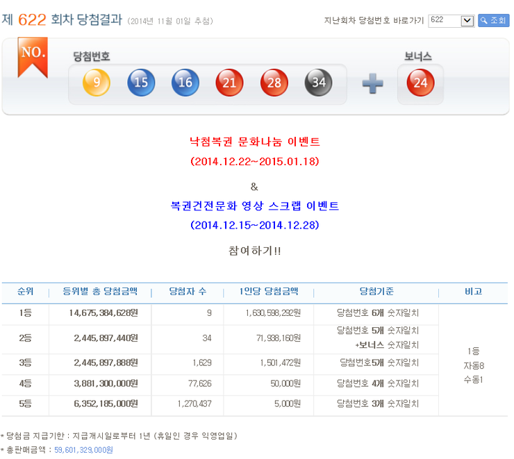Click the +보너스 숫자일치 text
Viewport: 514px width, 459px height.
(x=387, y=345)
